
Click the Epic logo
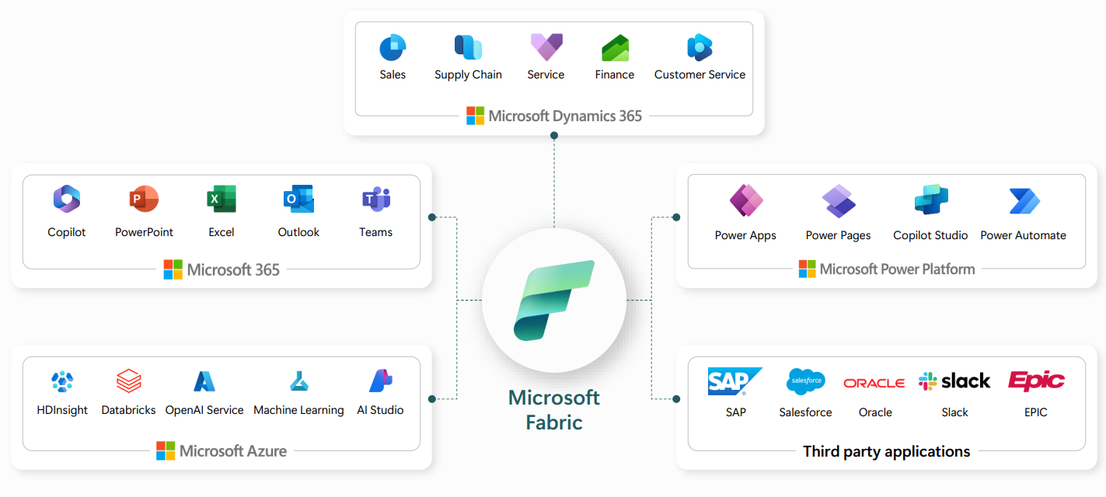(x=1036, y=381)
